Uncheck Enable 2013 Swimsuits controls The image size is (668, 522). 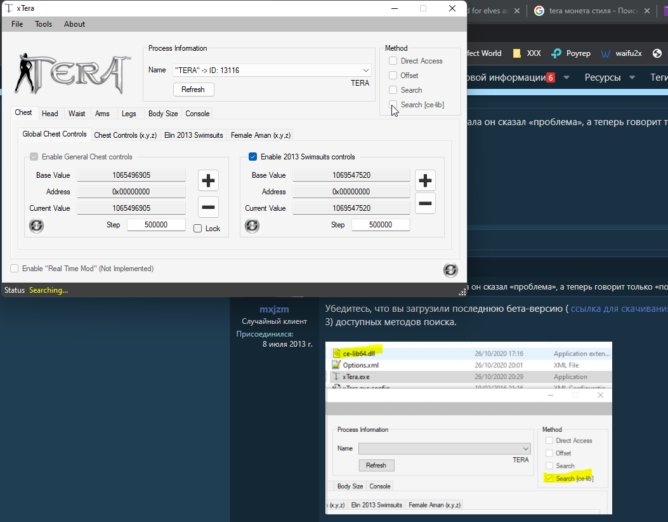coord(253,157)
